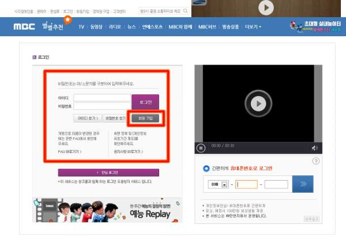Screen dimensions: 346x241
Task: Click the gray 회원 가입 button
Action: tap(145, 118)
